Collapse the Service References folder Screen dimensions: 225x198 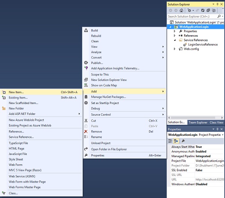tap(175, 40)
